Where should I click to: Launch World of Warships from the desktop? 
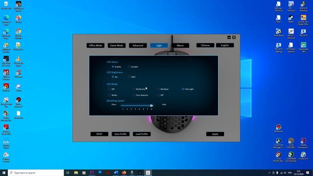point(303,6)
